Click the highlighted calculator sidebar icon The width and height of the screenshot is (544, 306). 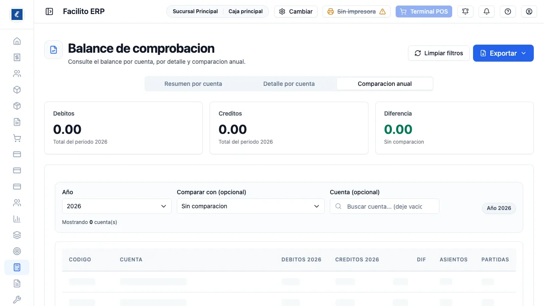pyautogui.click(x=17, y=267)
